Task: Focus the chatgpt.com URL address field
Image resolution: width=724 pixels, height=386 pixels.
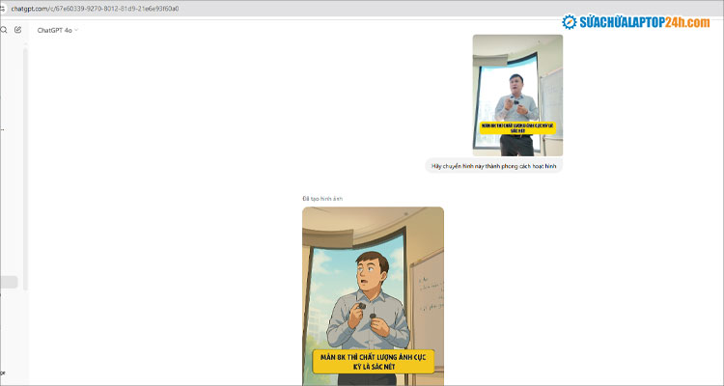Action: (x=97, y=8)
